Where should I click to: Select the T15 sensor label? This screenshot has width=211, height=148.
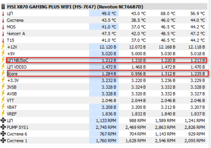coord(10,40)
